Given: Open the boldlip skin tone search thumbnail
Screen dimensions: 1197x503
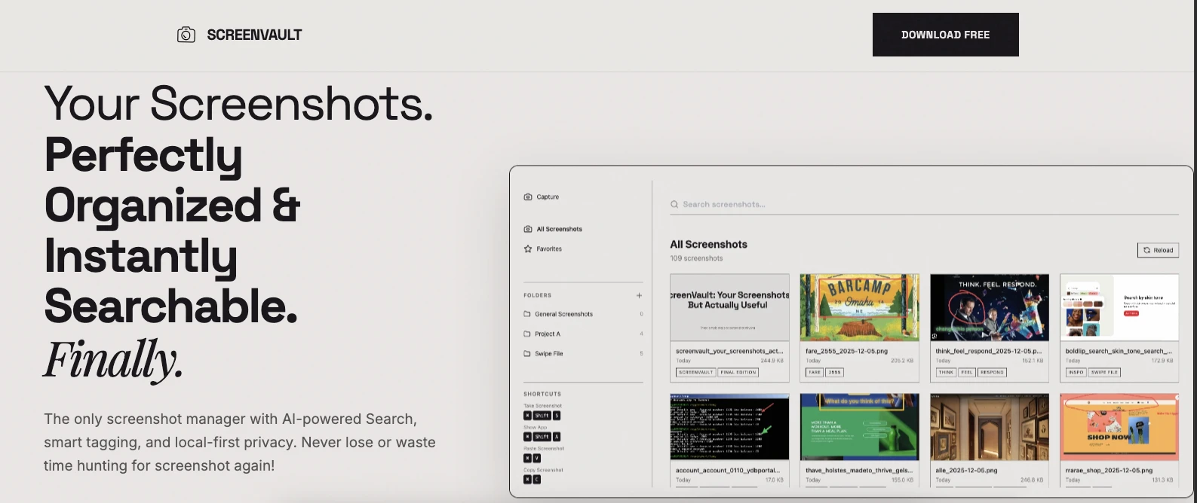Looking at the screenshot, I should 1119,307.
